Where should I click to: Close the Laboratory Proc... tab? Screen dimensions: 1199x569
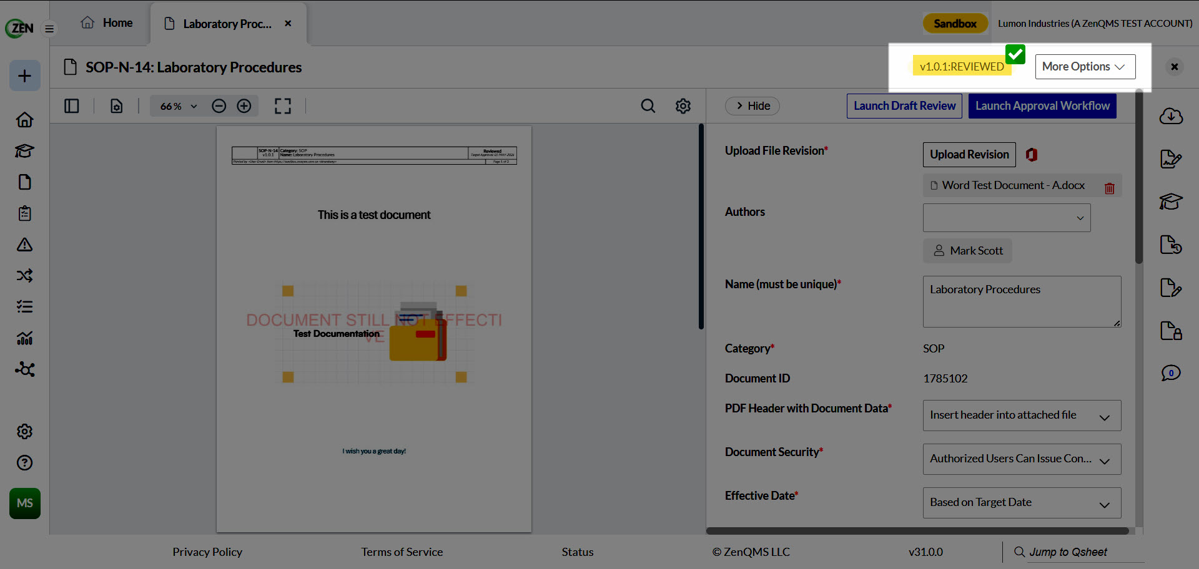[x=288, y=23]
